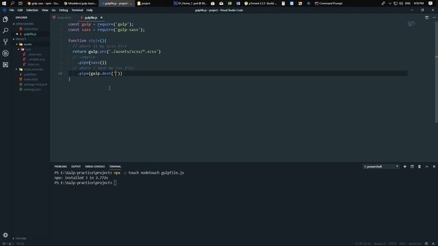Open package.json in Explorer
The width and height of the screenshot is (438, 246).
pyautogui.click(x=30, y=90)
